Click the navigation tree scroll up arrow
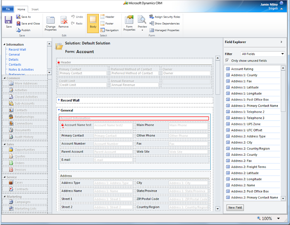The width and height of the screenshot is (290, 225). (49, 44)
